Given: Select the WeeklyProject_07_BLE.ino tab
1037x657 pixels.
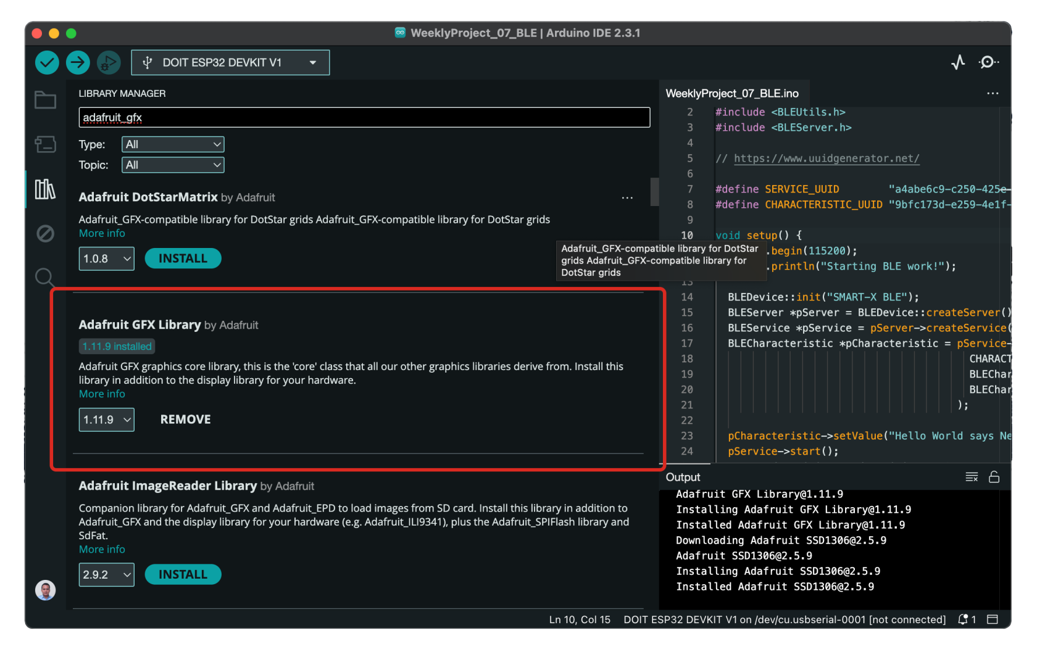Looking at the screenshot, I should [732, 94].
